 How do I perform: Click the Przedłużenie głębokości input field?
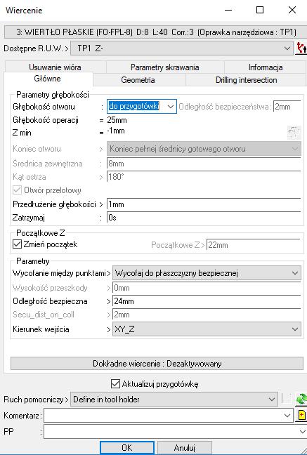click(x=204, y=204)
